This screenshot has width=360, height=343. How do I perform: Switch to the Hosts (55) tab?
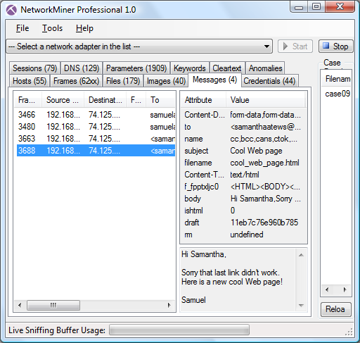point(30,81)
